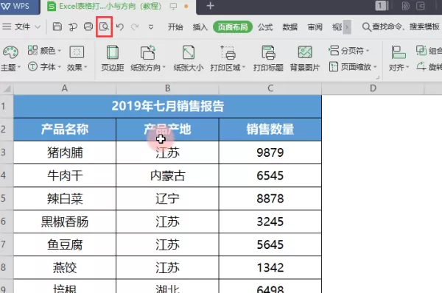This screenshot has height=293, width=442.
Task: Click the Select All corner triangle
Action: (x=7, y=89)
